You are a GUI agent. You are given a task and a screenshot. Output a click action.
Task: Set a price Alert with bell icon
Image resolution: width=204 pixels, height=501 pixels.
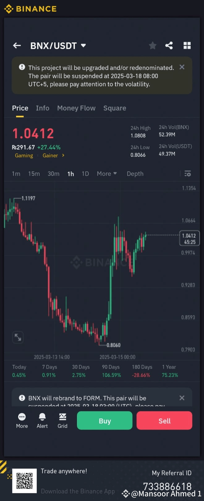click(42, 421)
